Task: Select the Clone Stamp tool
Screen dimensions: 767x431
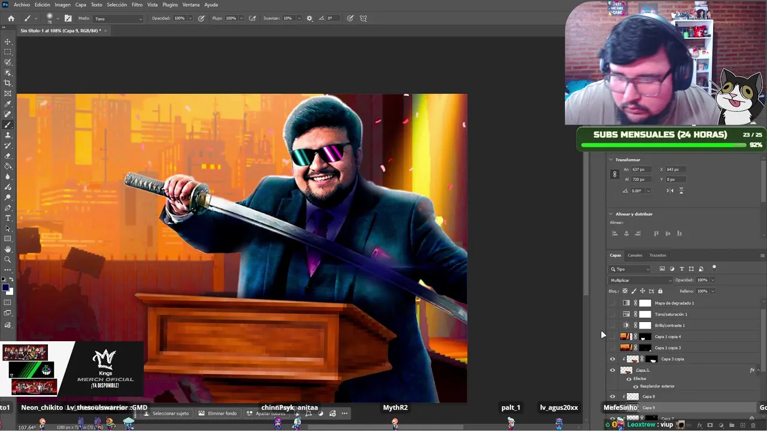Action: (8, 135)
